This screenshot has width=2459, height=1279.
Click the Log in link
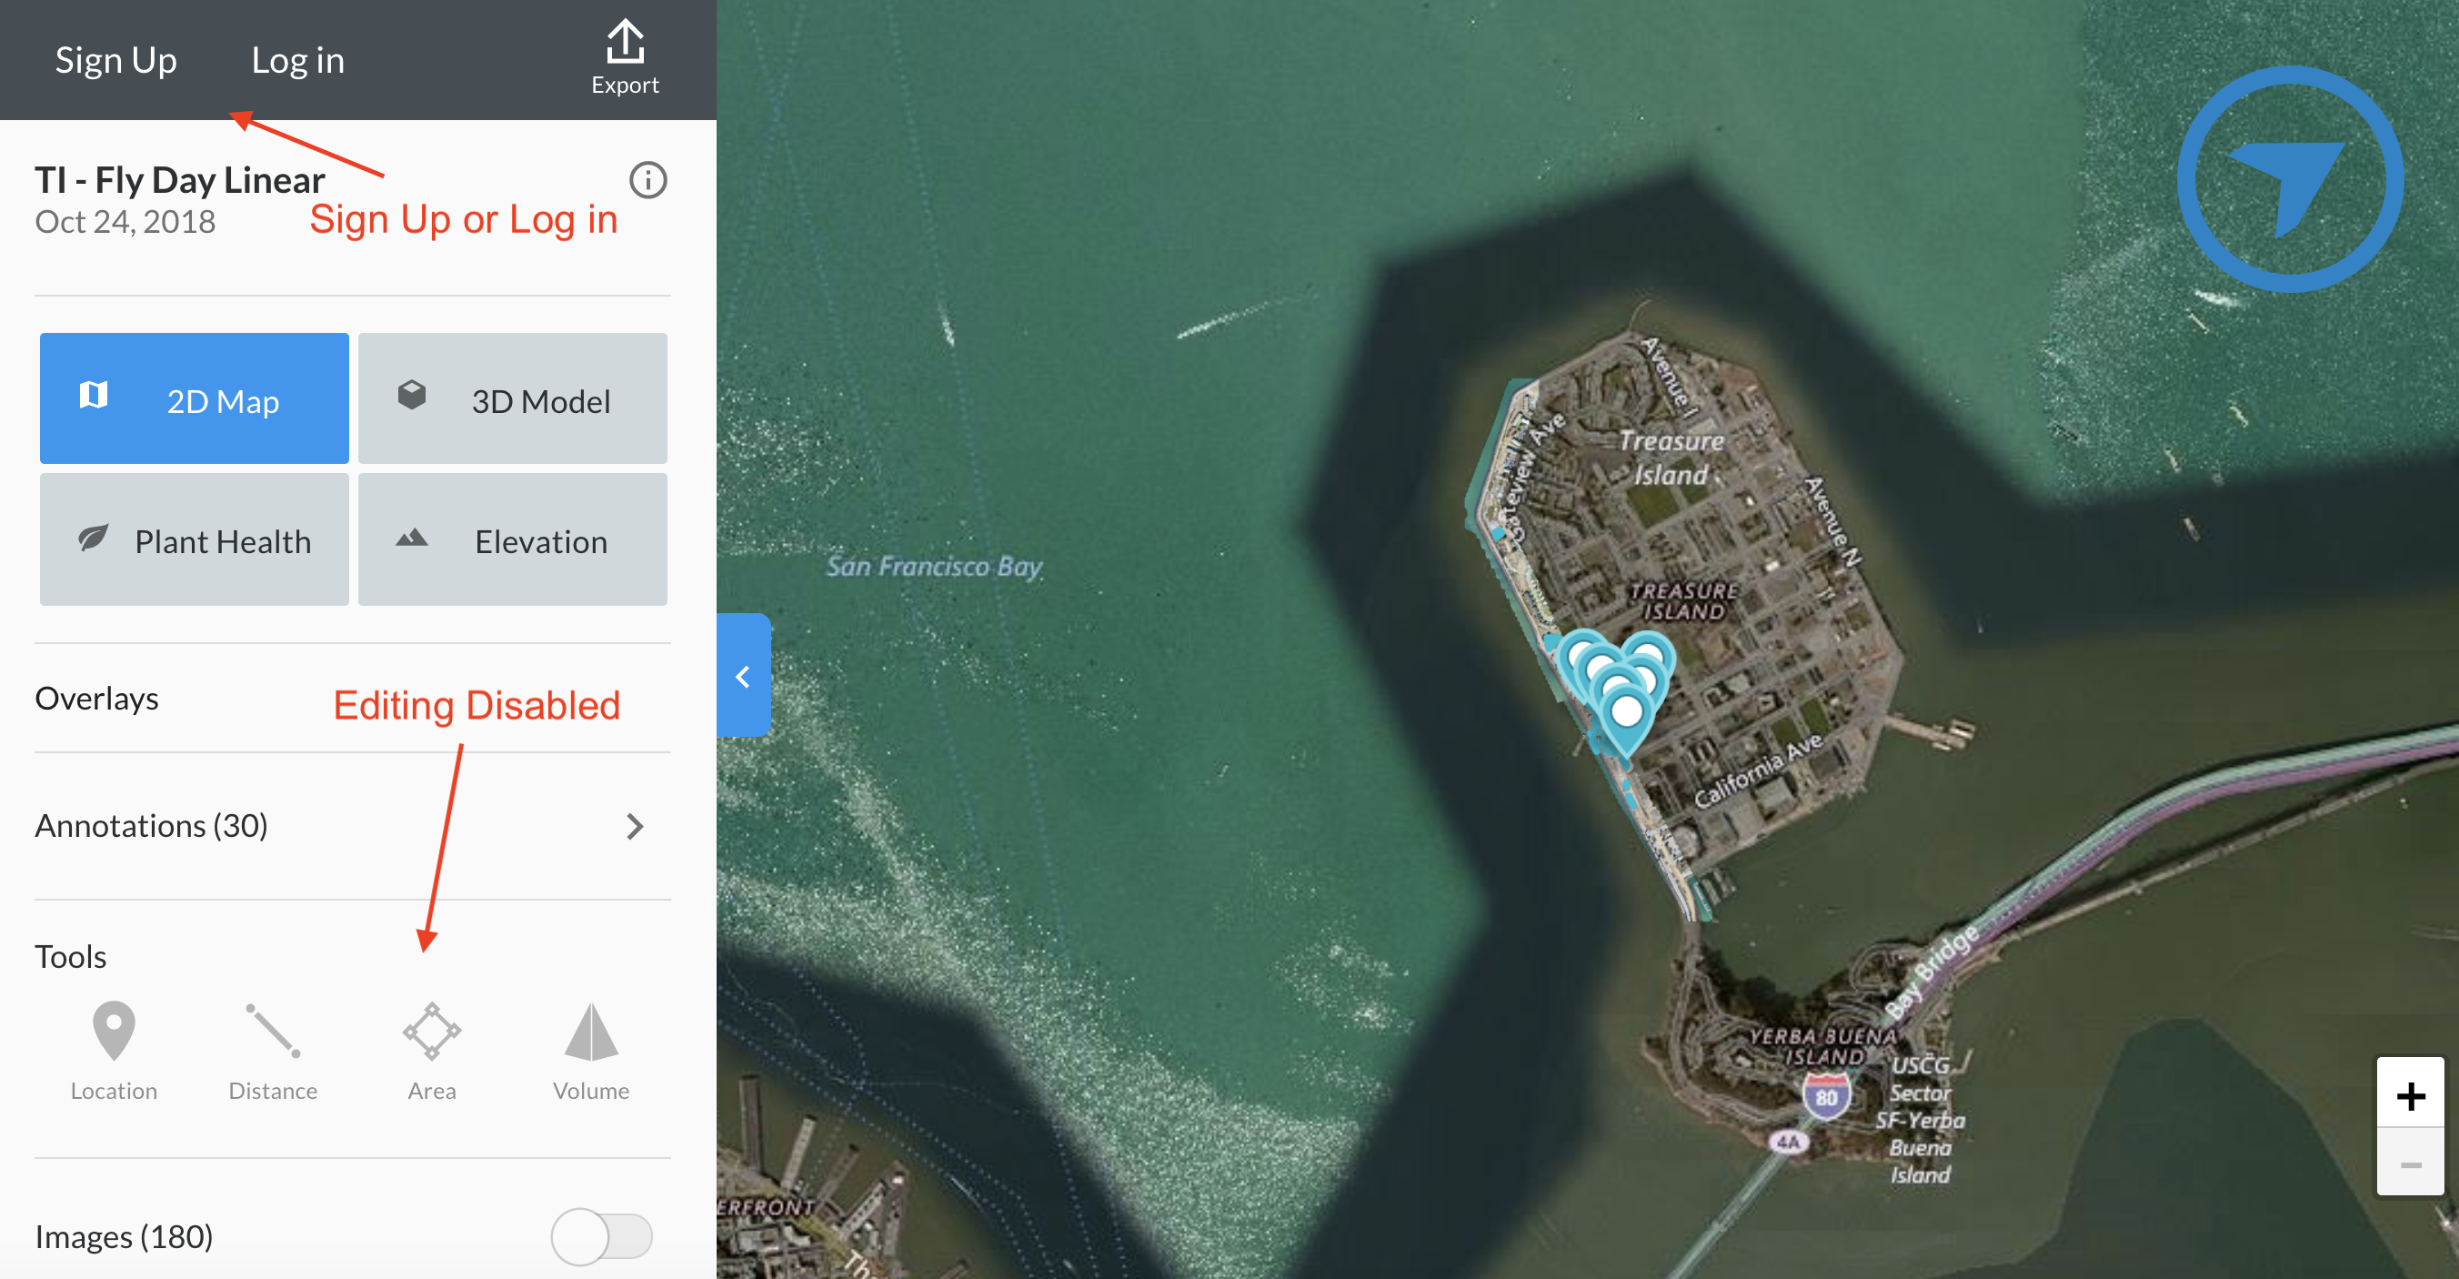coord(298,60)
